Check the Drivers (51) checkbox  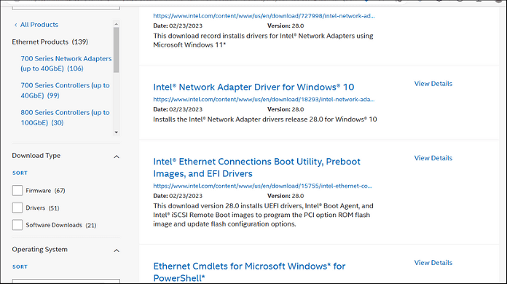pos(17,208)
